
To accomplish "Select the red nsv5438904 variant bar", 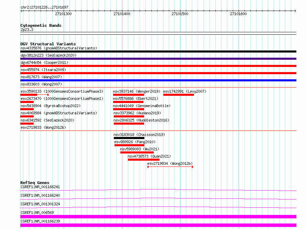I will (x=27, y=109).
